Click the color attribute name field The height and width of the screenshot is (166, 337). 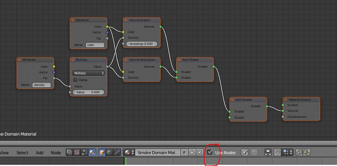pyautogui.click(x=95, y=45)
